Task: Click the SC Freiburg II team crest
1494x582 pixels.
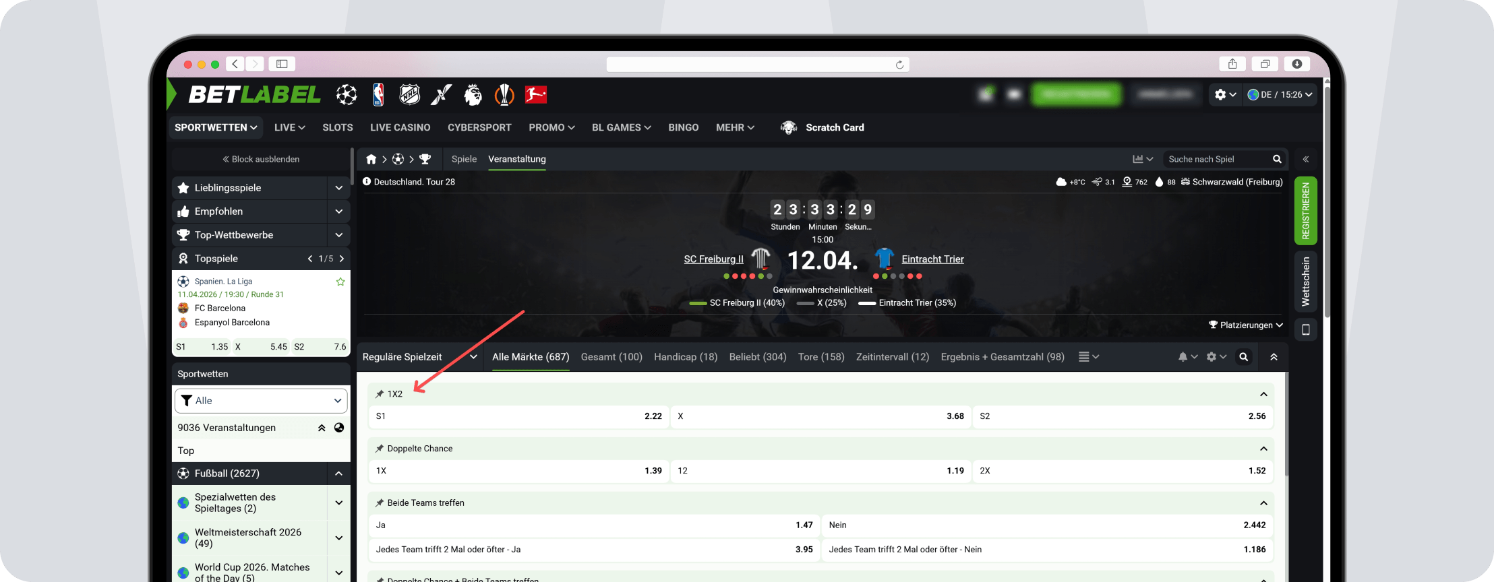Action: (x=761, y=259)
